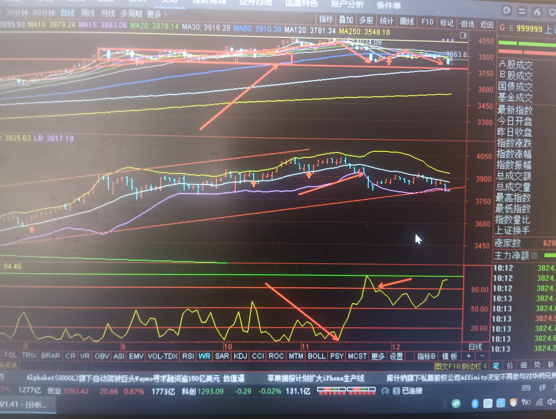Open the 更多 indicators list in bottom bar
Screen dimensions: 556x419
point(377,356)
